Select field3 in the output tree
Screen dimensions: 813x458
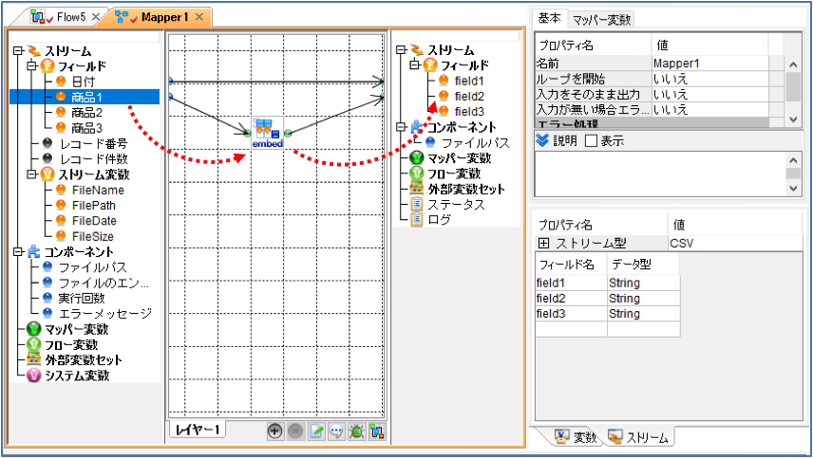pyautogui.click(x=469, y=111)
